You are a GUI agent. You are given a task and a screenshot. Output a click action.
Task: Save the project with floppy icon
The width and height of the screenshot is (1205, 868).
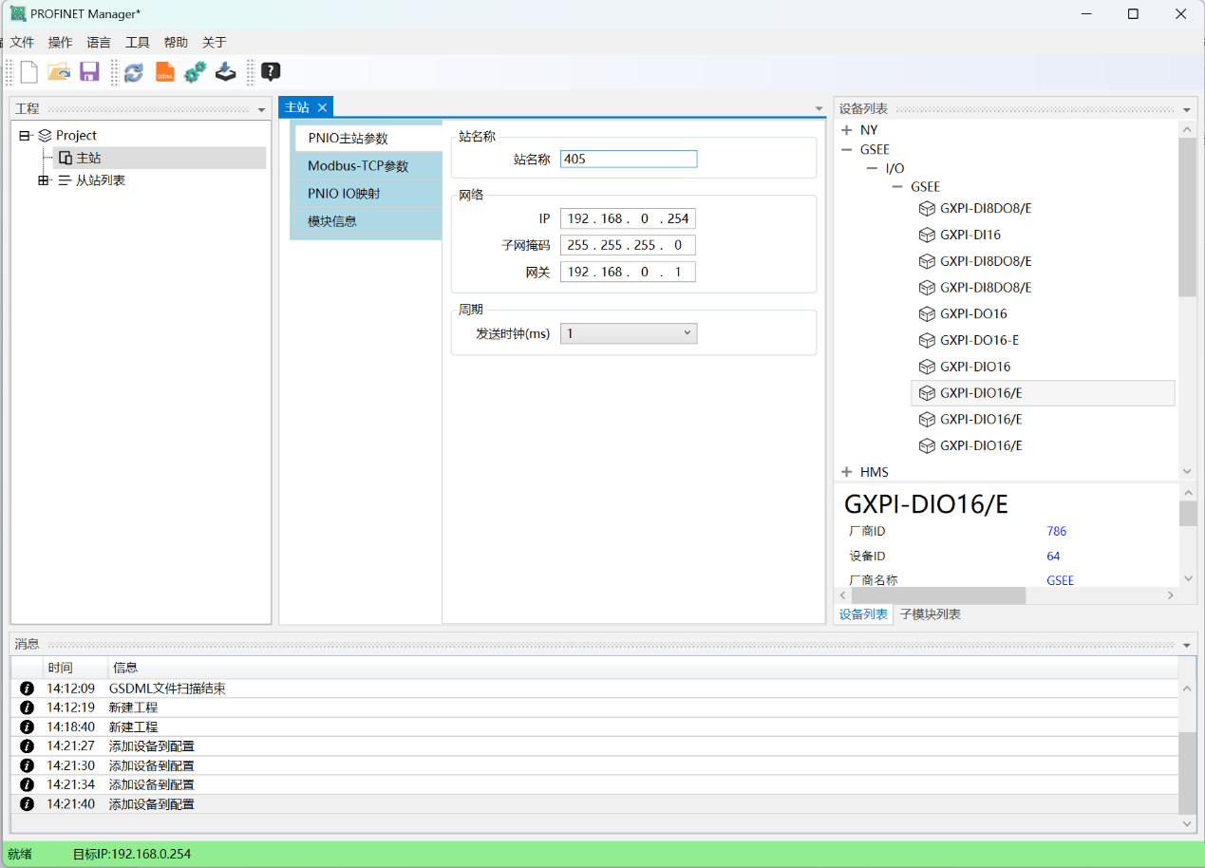pyautogui.click(x=89, y=71)
